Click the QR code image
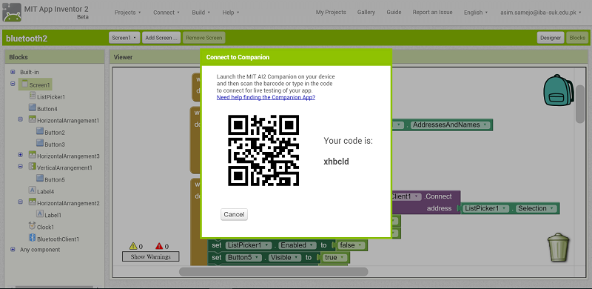 (263, 150)
